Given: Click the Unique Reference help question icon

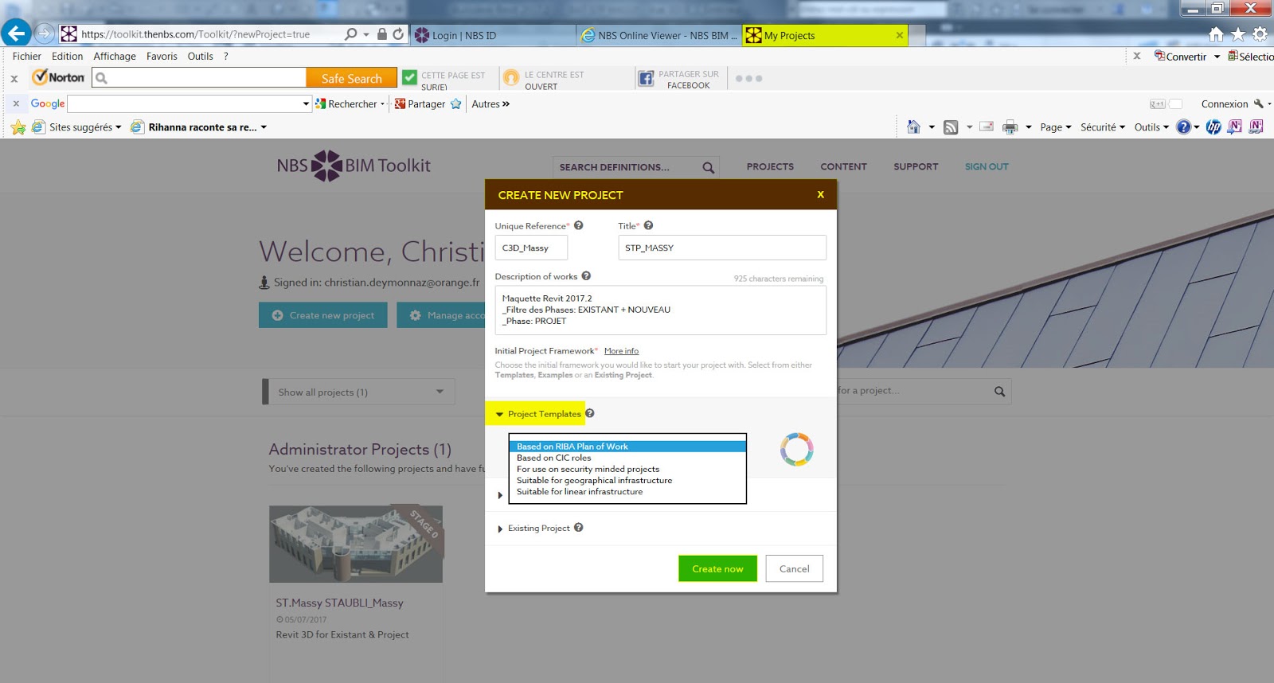Looking at the screenshot, I should (579, 225).
